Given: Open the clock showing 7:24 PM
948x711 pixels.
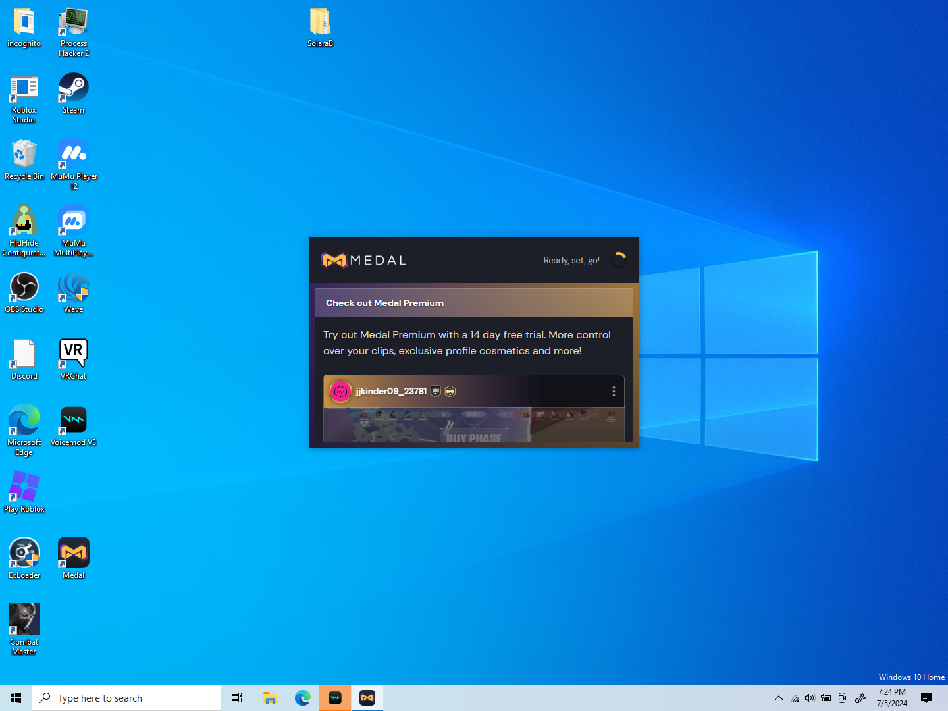Looking at the screenshot, I should click(x=892, y=698).
